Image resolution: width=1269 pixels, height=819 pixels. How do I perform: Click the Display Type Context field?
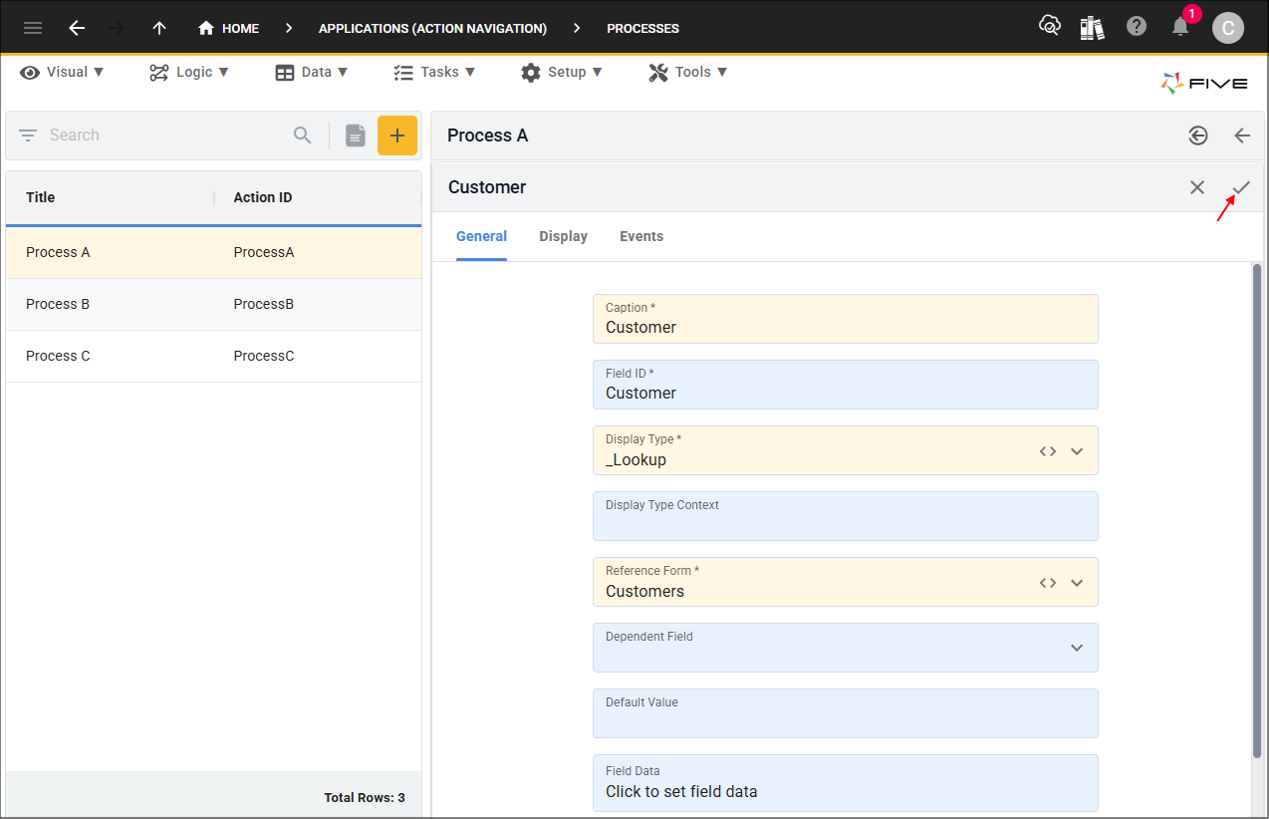pyautogui.click(x=846, y=516)
